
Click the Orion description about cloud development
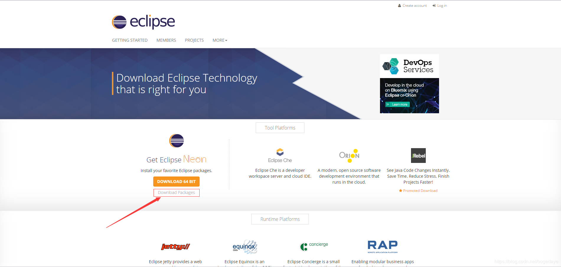pyautogui.click(x=349, y=176)
